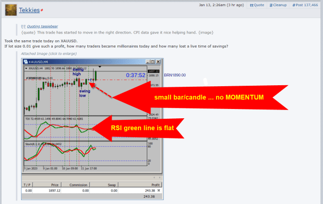Click the total profit 243.38 summary

pos(149,197)
